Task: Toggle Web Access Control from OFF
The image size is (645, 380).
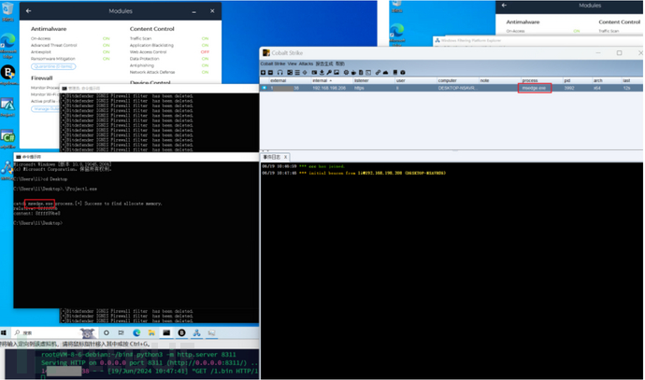Action: [205, 52]
